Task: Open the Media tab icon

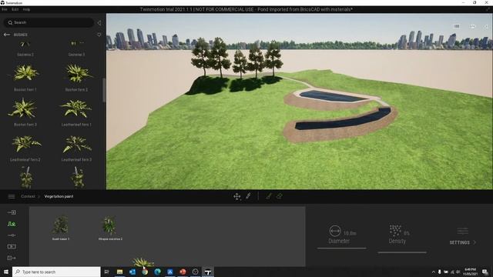Action: (12, 246)
